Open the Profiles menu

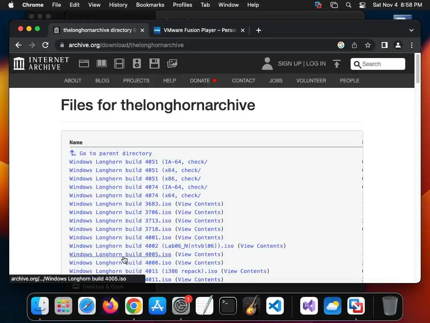[x=182, y=5]
